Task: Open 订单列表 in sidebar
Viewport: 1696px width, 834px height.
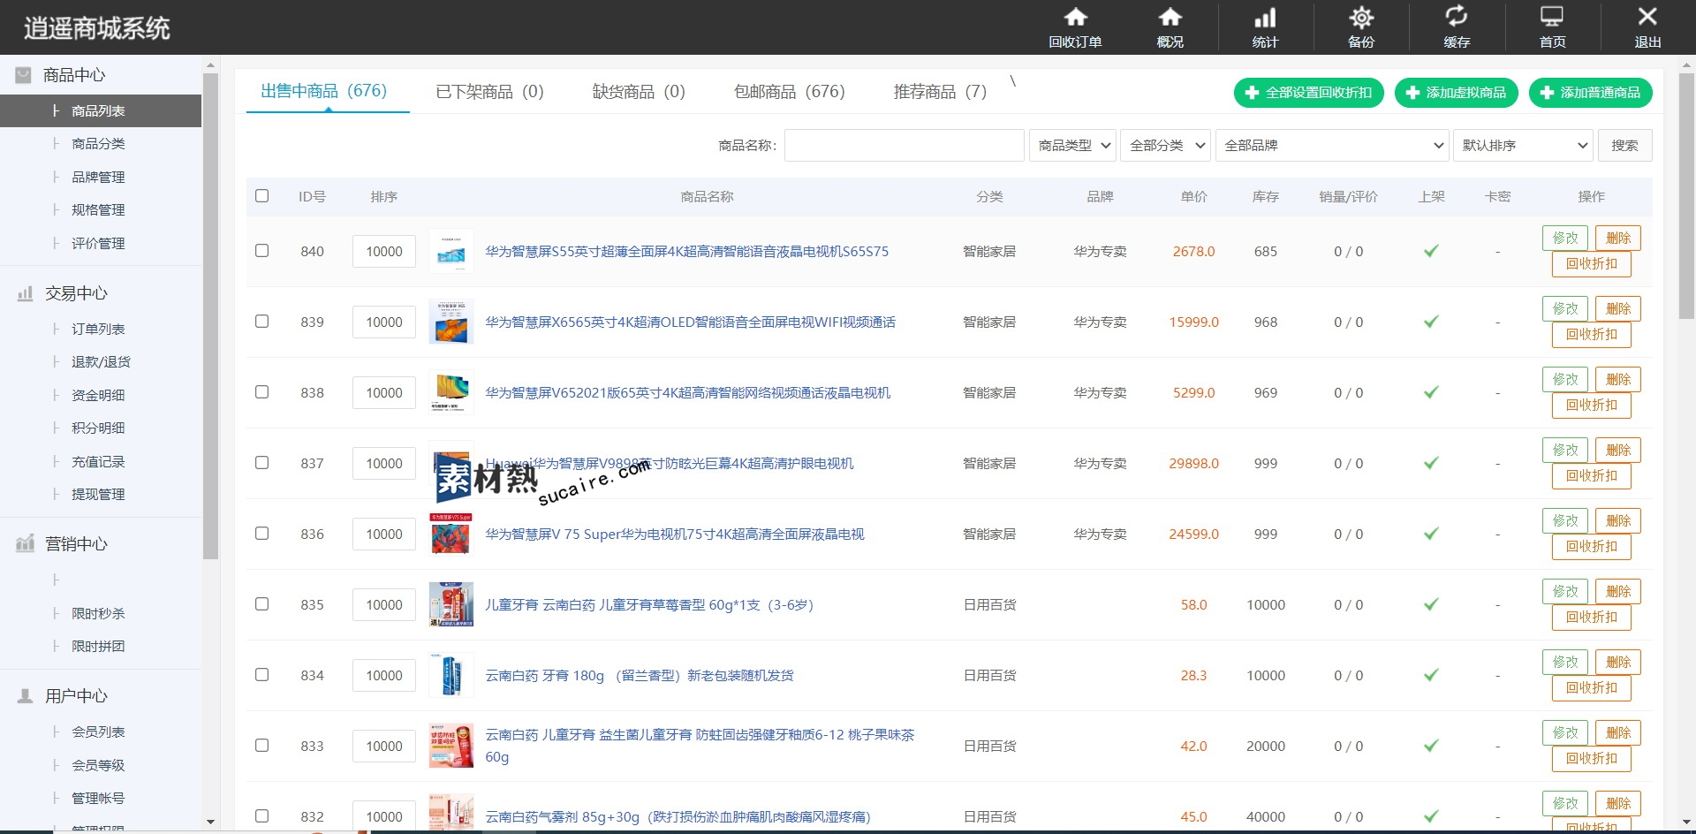Action: click(98, 330)
